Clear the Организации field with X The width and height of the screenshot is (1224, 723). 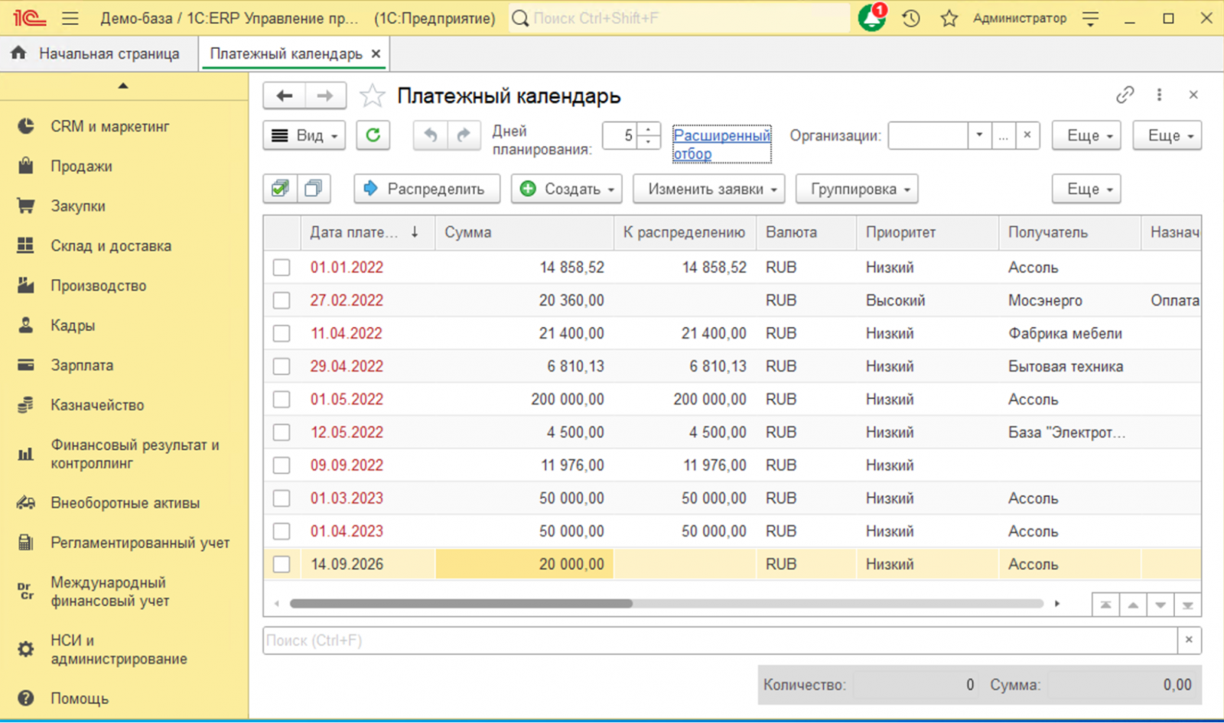click(1027, 135)
